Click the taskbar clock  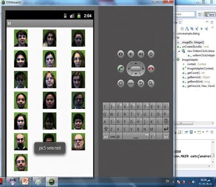pyautogui.click(x=205, y=182)
